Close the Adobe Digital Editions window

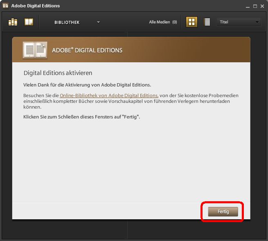(x=262, y=6)
